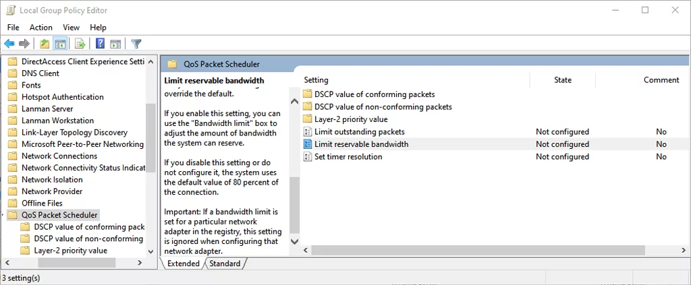Select Network Isolation in the tree
The height and width of the screenshot is (285, 691).
(x=52, y=179)
